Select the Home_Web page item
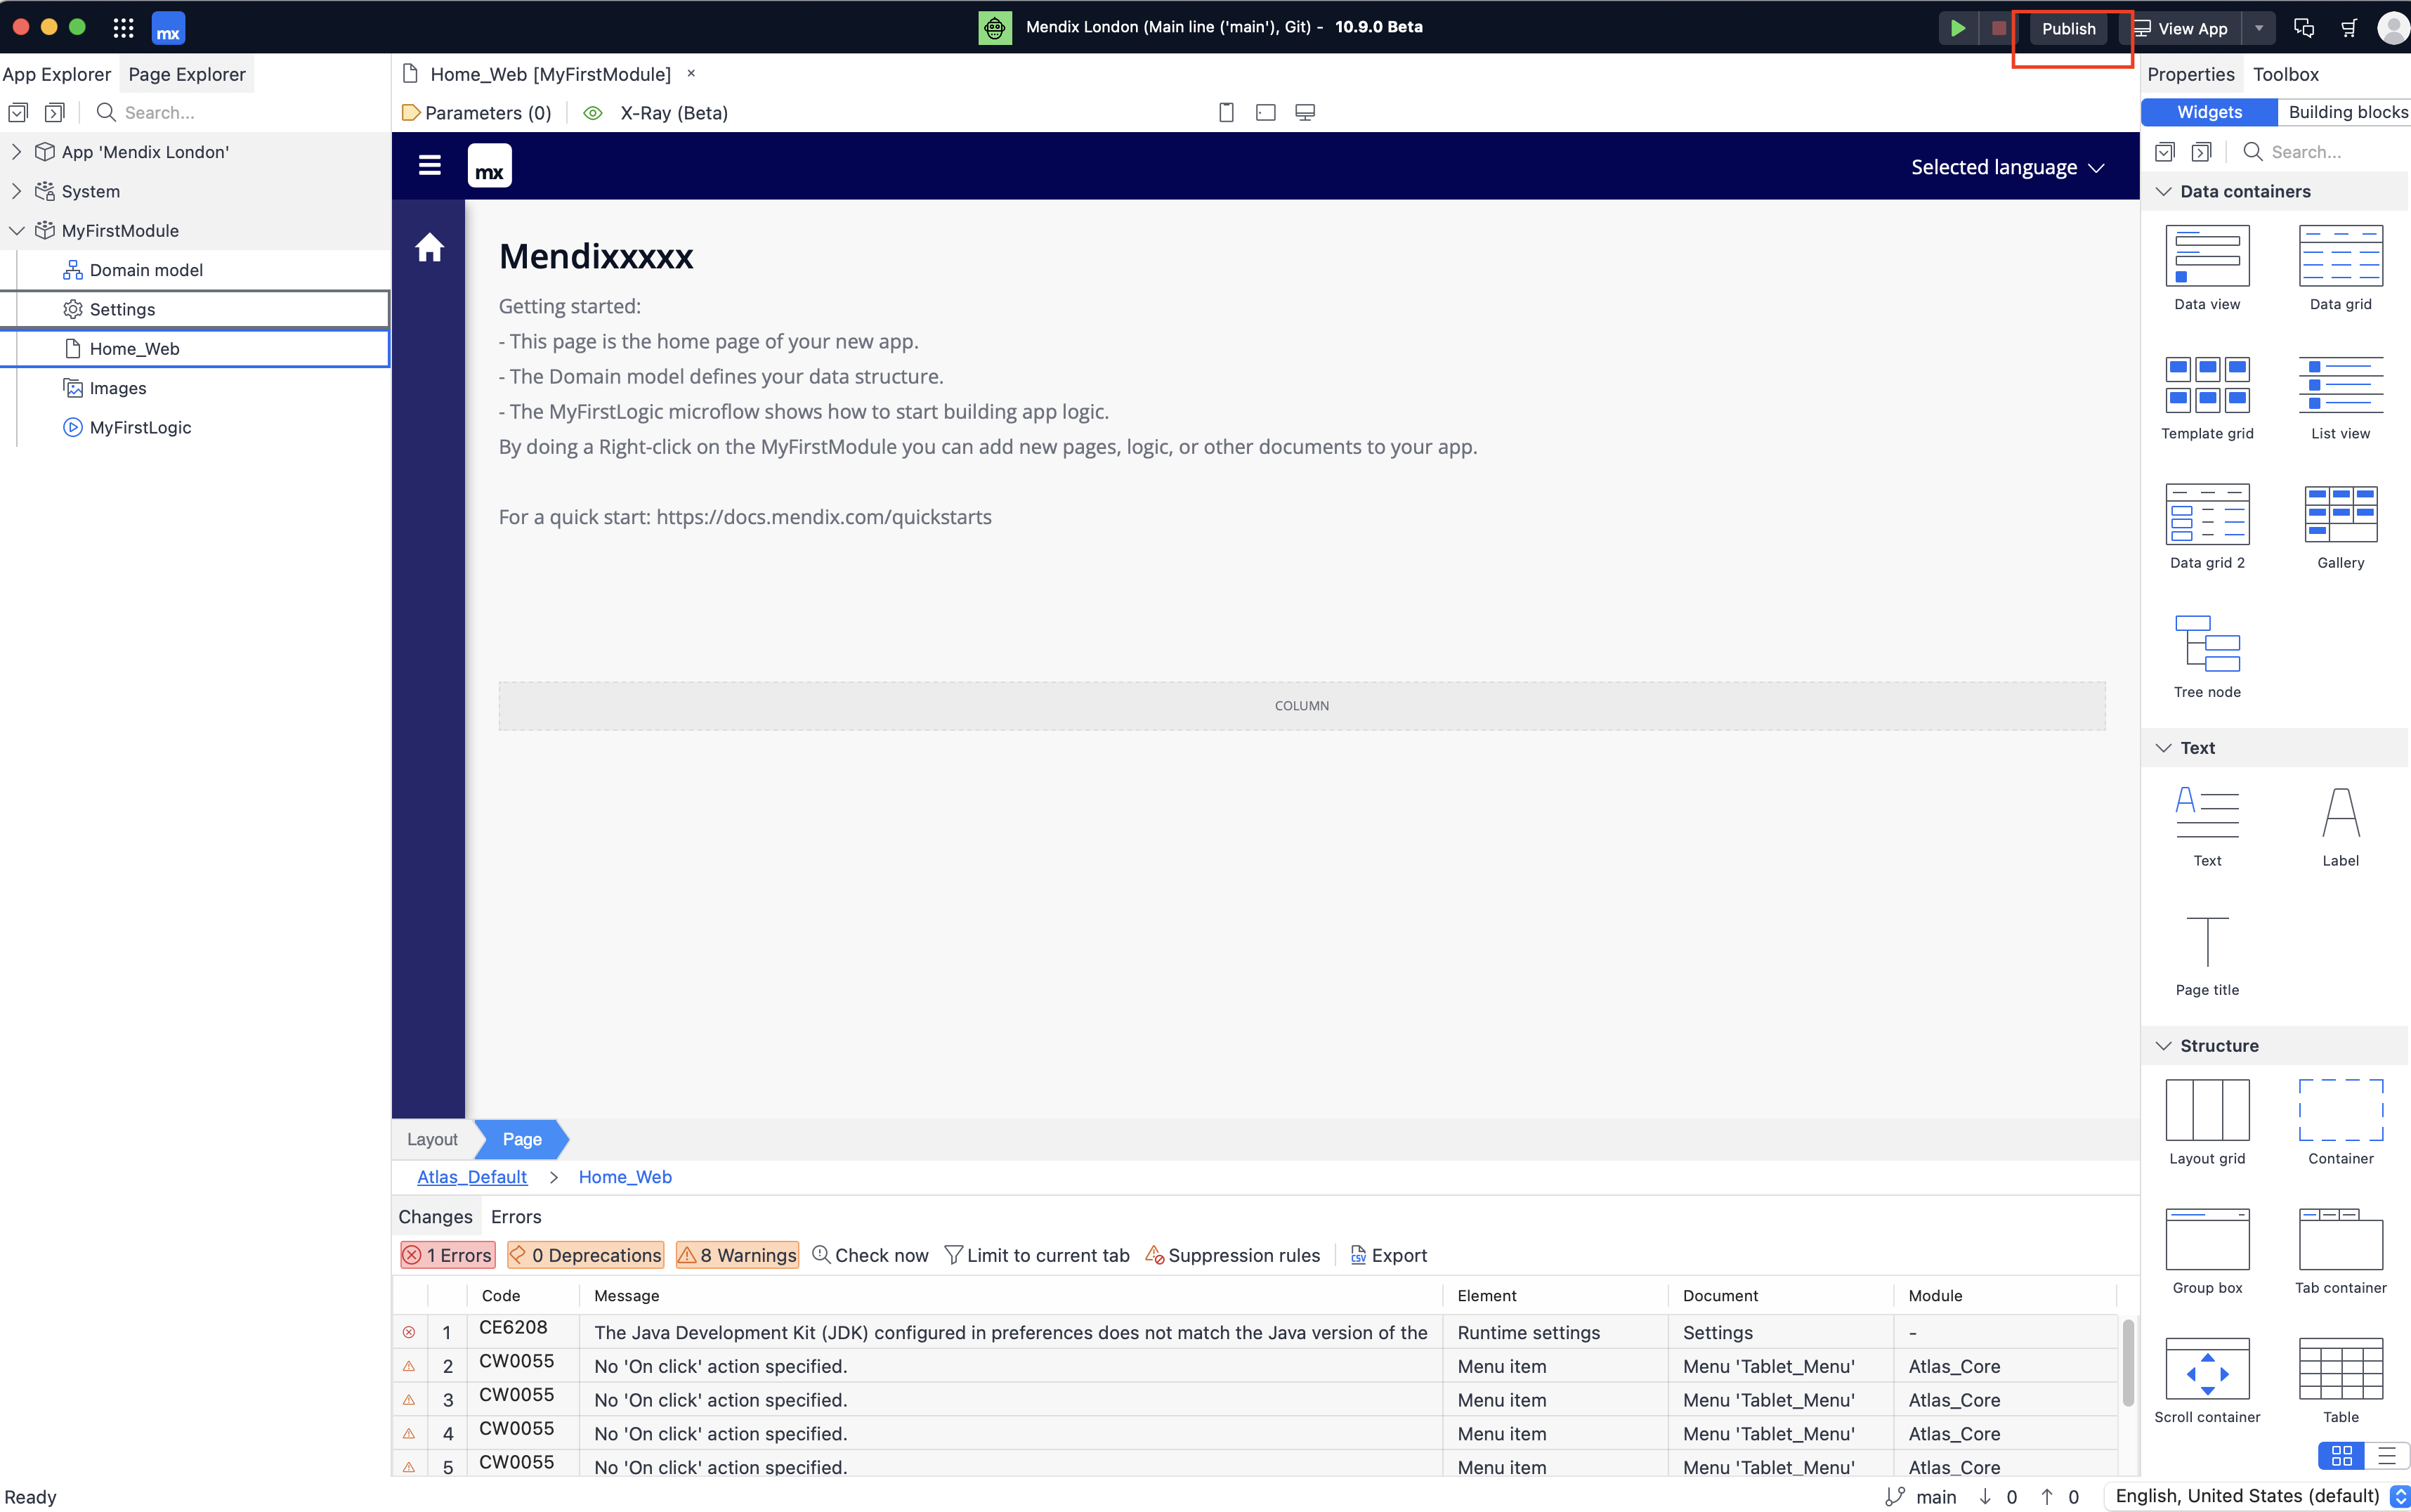This screenshot has width=2411, height=1512. [x=195, y=348]
